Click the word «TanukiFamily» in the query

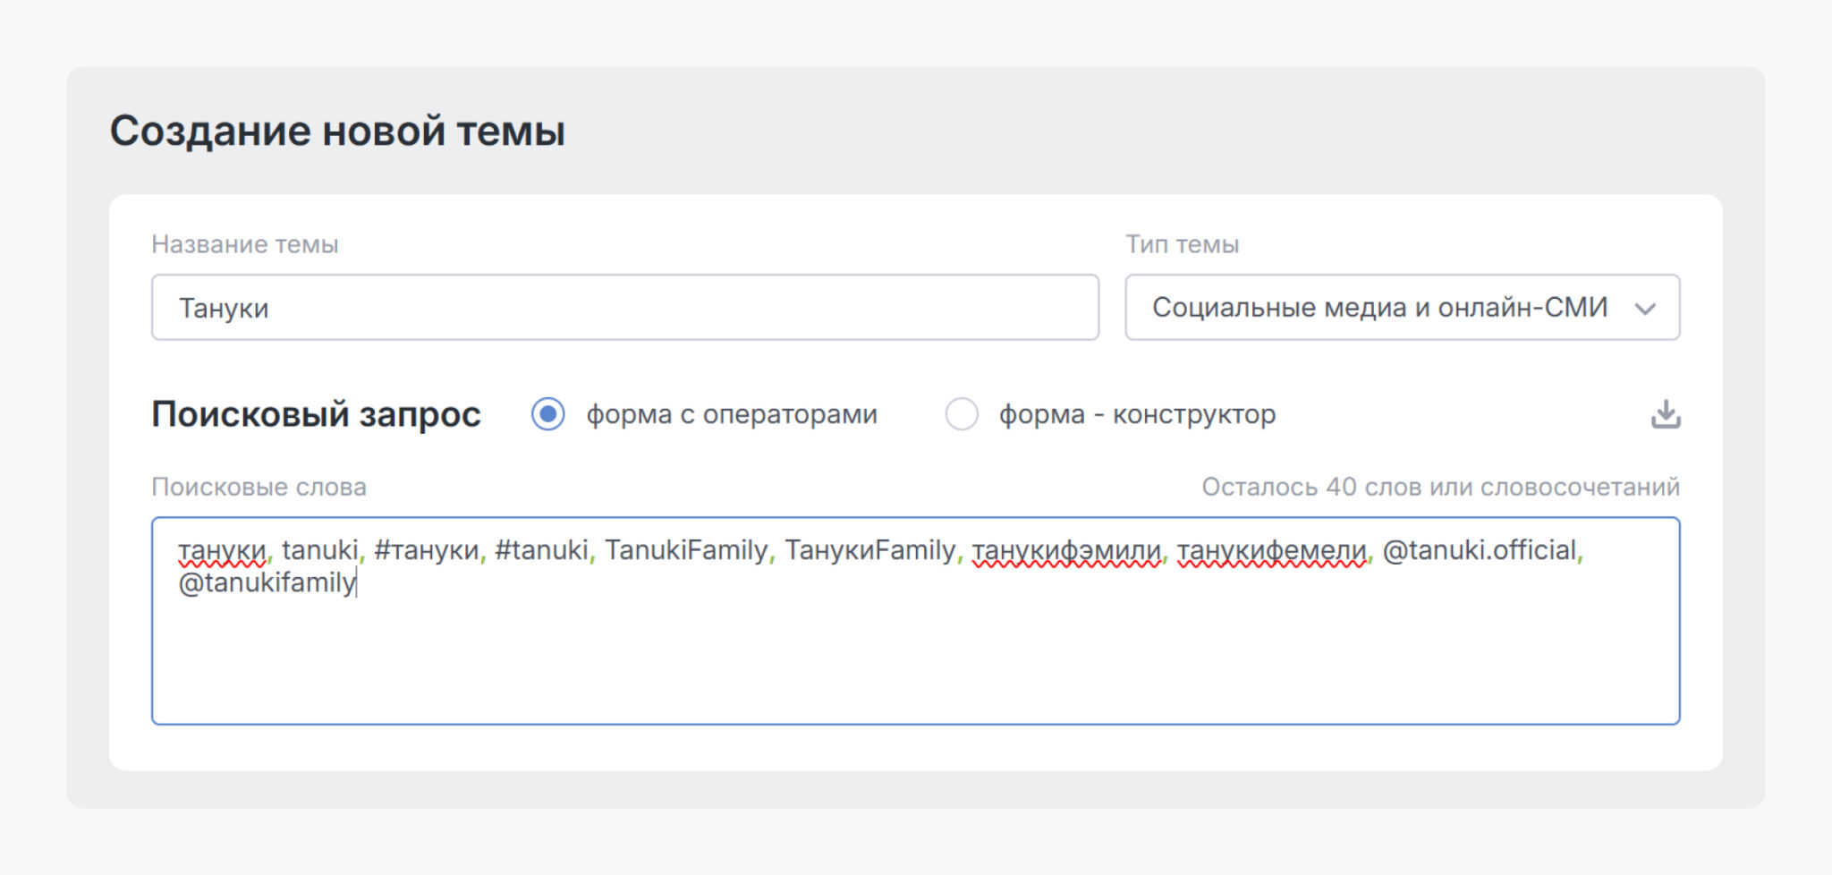click(x=686, y=550)
